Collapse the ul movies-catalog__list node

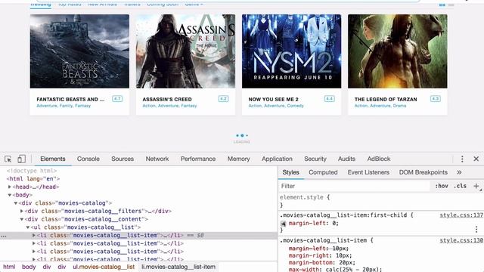pyautogui.click(x=28, y=227)
